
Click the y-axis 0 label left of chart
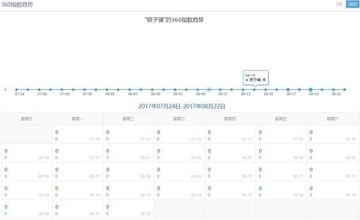(x=5, y=90)
